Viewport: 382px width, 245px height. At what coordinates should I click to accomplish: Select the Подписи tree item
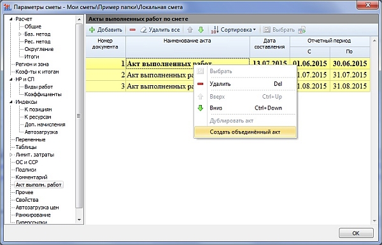point(26,170)
